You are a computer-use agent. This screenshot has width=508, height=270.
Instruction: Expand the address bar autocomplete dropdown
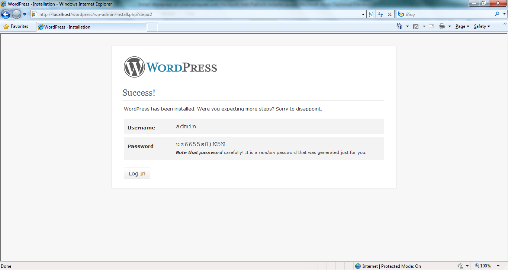[363, 14]
